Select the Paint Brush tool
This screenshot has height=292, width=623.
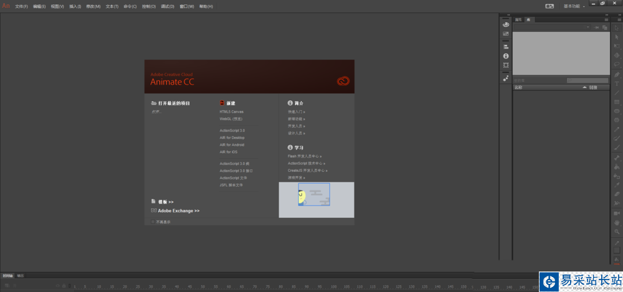617,138
